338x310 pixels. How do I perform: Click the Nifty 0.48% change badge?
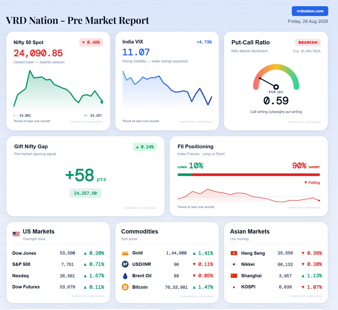[91, 42]
